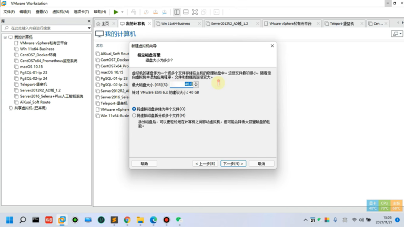Viewport: 404px width, 227px height.
Task: Click the Send Ctrl+Alt+Del toolbar icon
Action: click(x=134, y=12)
